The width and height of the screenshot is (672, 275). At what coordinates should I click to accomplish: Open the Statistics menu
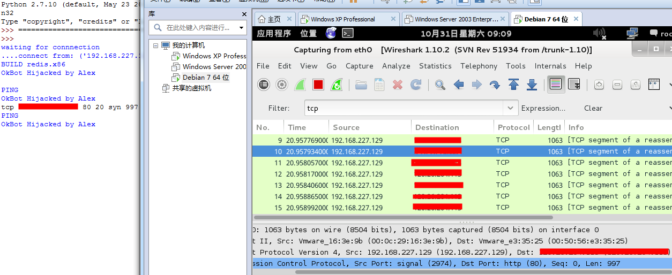pos(435,66)
